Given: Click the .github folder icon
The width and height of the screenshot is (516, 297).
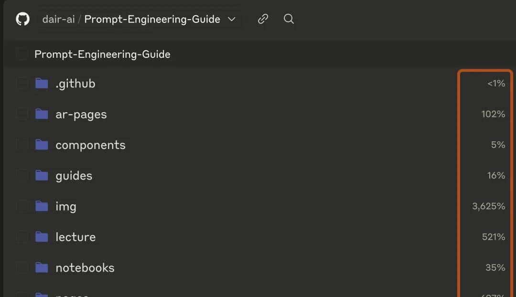Looking at the screenshot, I should coord(42,84).
